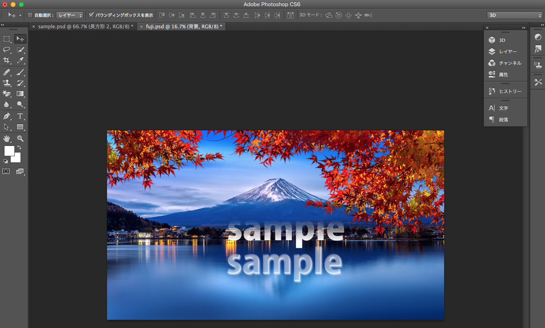Select the History Brush tool
Viewport: 545px width, 328px height.
coord(20,83)
